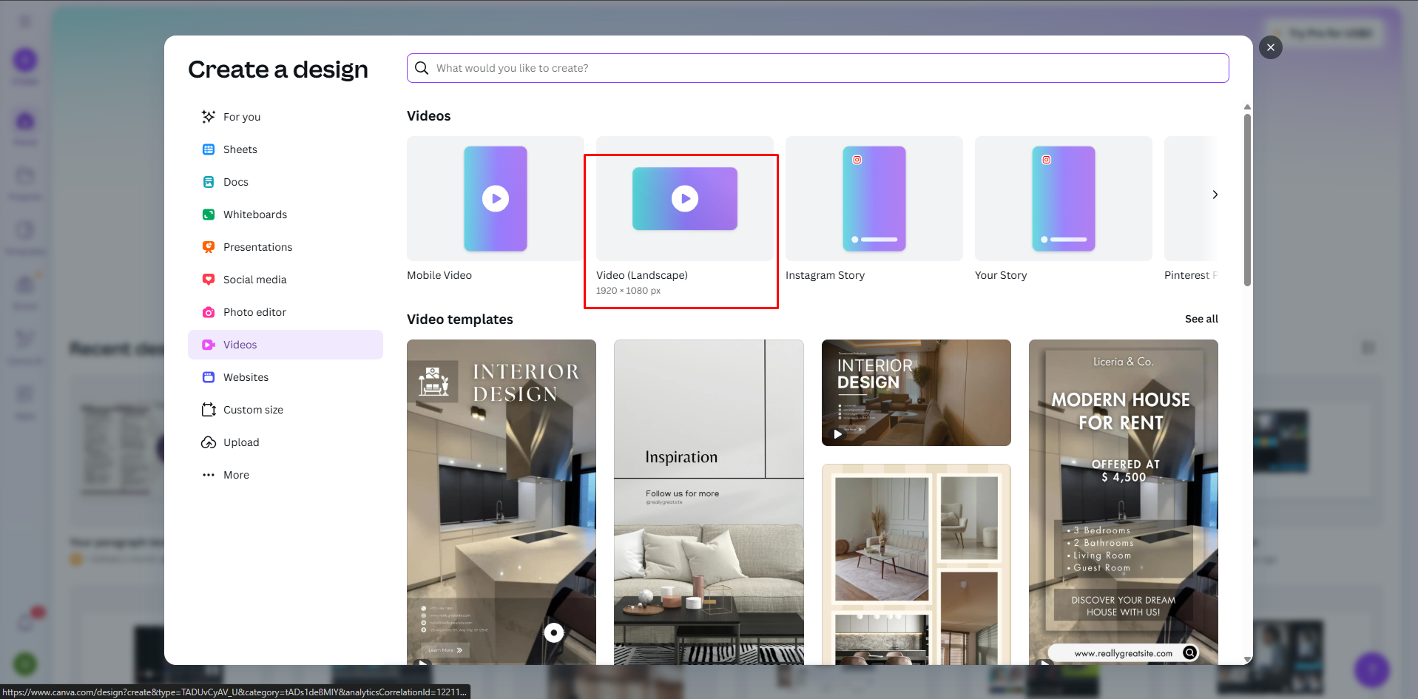Choose the Custom size option
The width and height of the screenshot is (1418, 699).
pyautogui.click(x=252, y=409)
